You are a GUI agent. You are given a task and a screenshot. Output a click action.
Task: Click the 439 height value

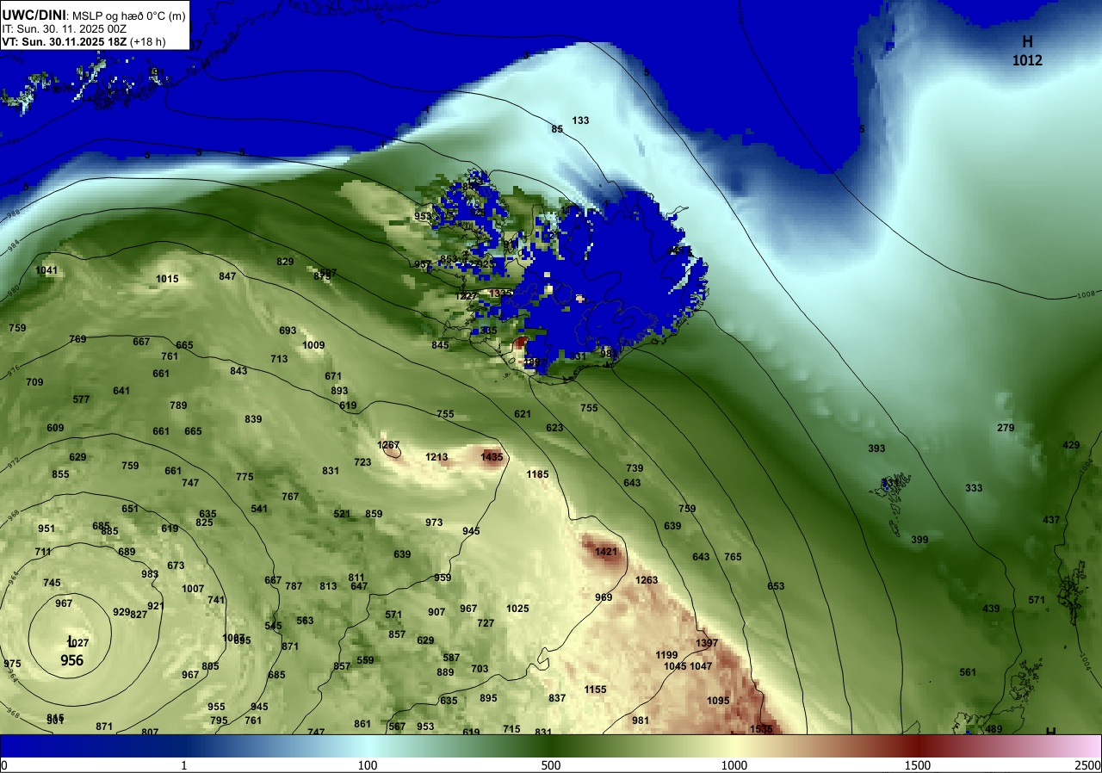tap(991, 609)
